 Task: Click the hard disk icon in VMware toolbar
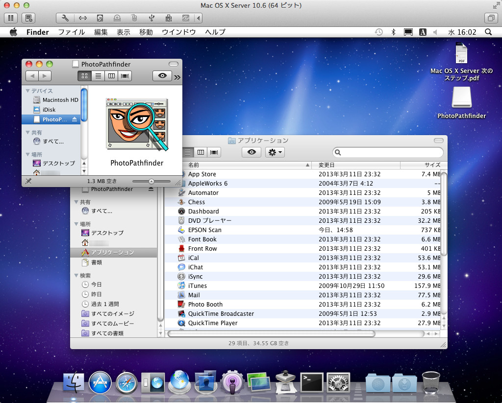[x=100, y=18]
